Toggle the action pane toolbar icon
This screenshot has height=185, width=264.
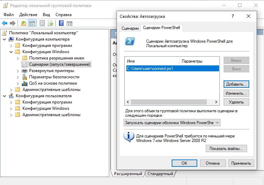point(70,23)
